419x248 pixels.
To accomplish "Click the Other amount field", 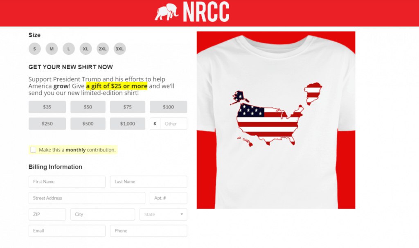I will (x=173, y=124).
